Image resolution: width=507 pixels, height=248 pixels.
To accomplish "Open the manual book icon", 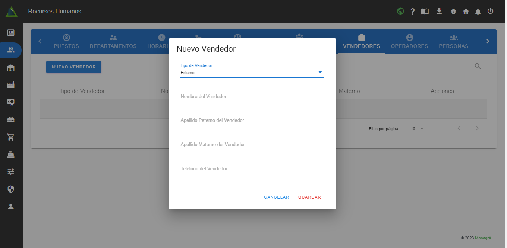I will pyautogui.click(x=425, y=12).
